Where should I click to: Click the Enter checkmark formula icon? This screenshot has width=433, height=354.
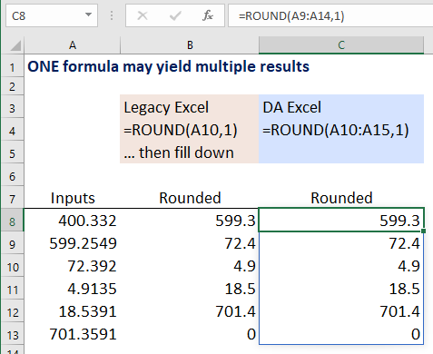[175, 15]
